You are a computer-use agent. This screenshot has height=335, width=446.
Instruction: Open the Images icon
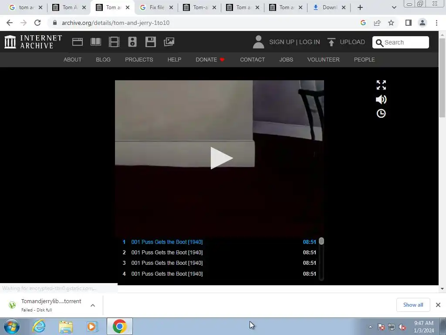(169, 42)
